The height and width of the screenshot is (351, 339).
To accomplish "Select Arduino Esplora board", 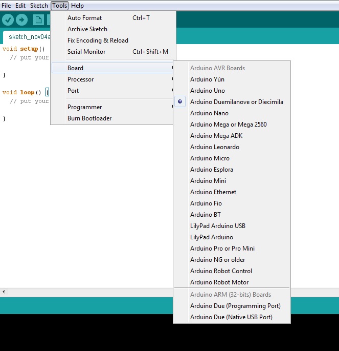I will tap(232, 170).
